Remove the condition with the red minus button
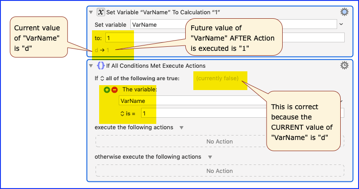The image size is (359, 189). 114,90
